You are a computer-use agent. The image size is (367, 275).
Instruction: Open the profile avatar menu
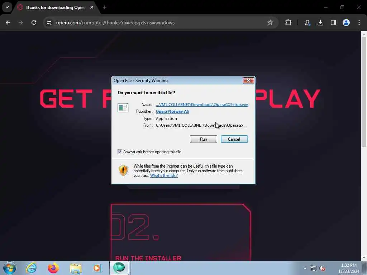pos(346,23)
